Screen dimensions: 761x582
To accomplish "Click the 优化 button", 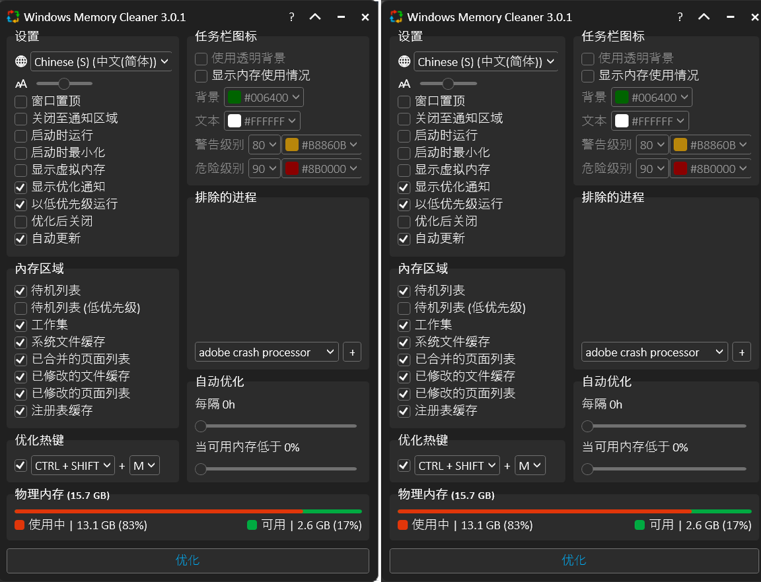I will pos(188,561).
